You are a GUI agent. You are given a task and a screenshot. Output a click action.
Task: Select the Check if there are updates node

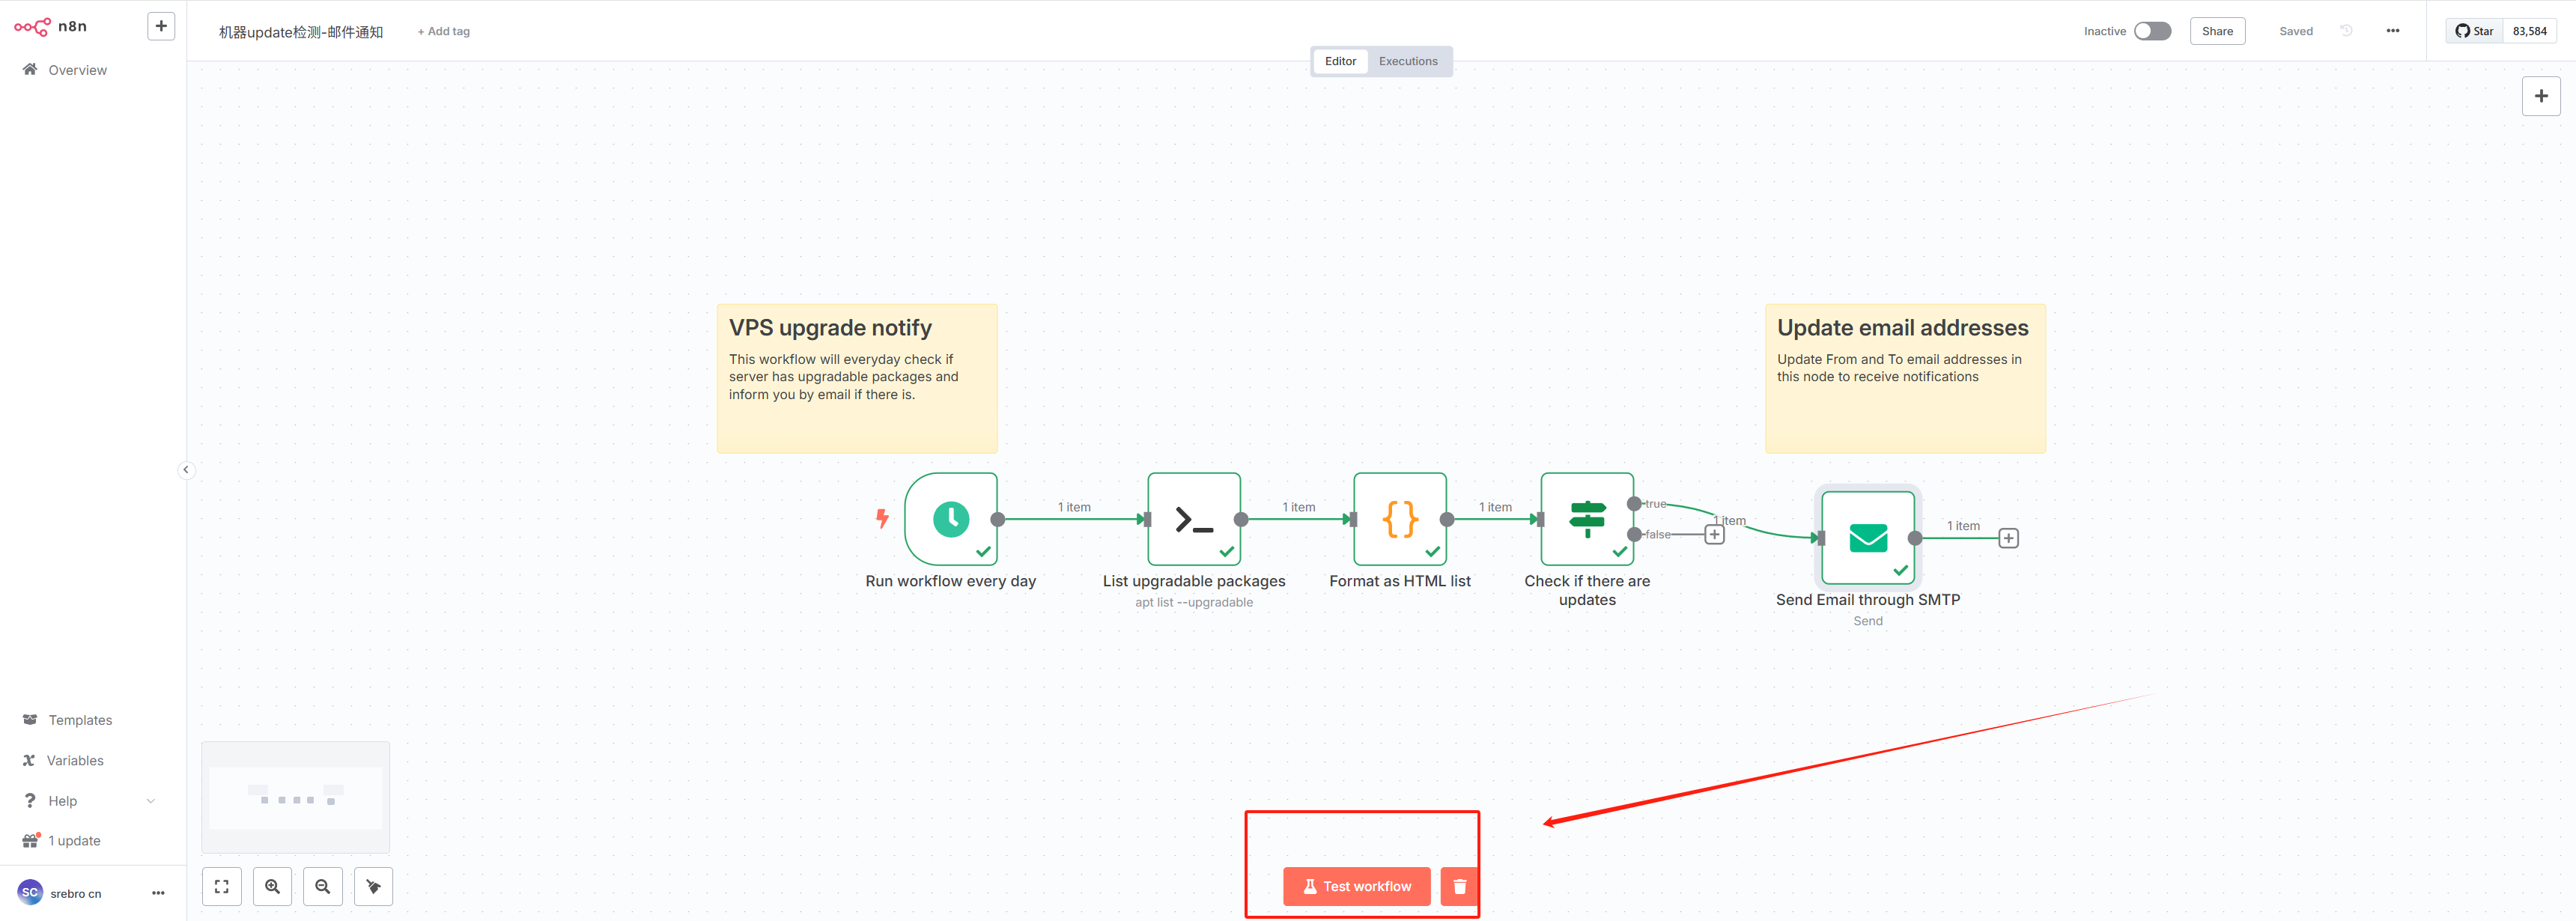1586,519
